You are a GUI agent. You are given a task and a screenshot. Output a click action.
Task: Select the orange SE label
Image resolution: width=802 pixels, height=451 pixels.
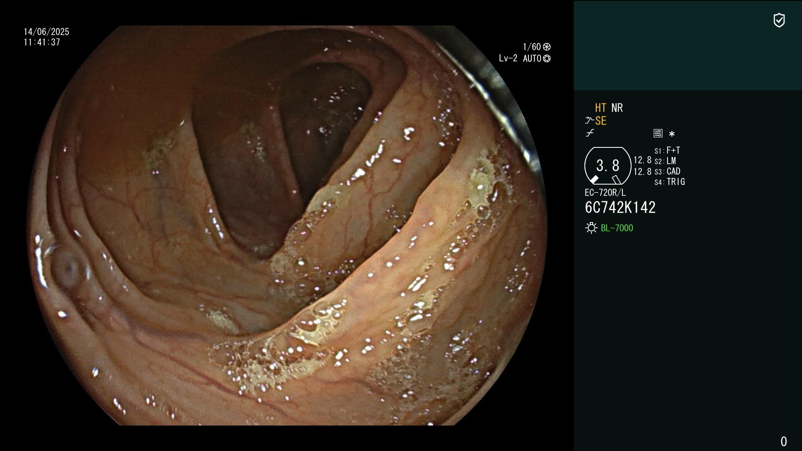click(x=601, y=121)
